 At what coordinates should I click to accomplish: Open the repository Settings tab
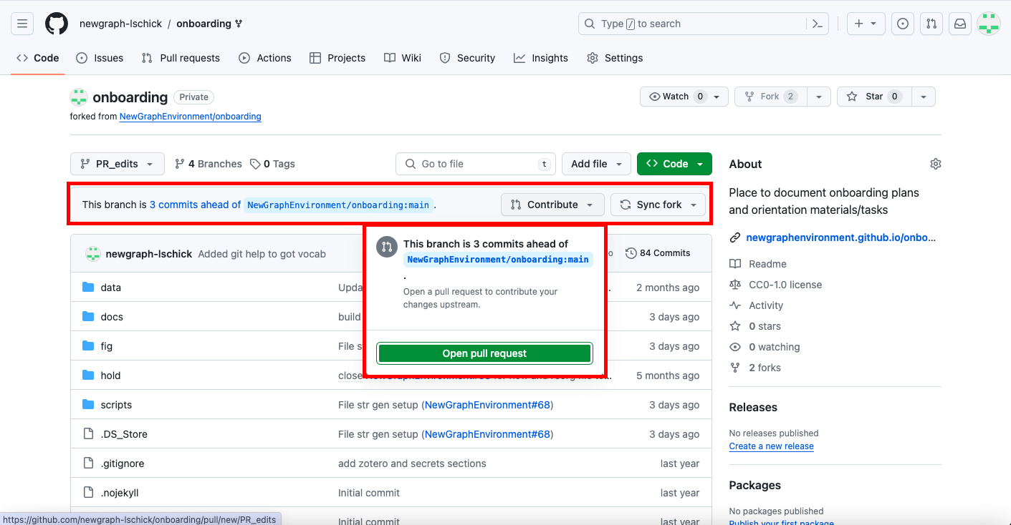click(615, 58)
